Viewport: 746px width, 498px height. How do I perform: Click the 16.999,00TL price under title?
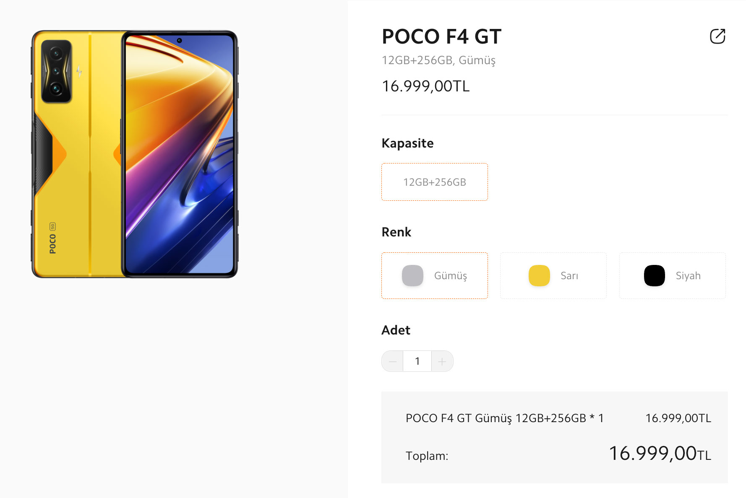point(425,86)
